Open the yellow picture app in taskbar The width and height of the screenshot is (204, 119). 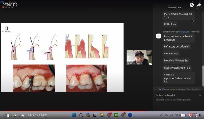[102, 115]
